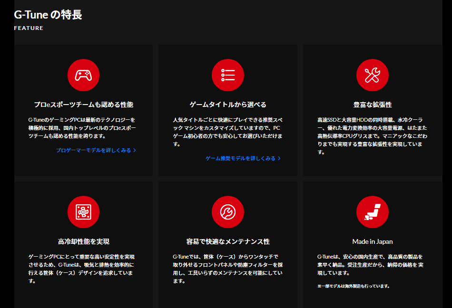This screenshot has width=452, height=308.
Task: Click paragraph starting G-Tuneは、安心の国内生産
Action: point(371,265)
